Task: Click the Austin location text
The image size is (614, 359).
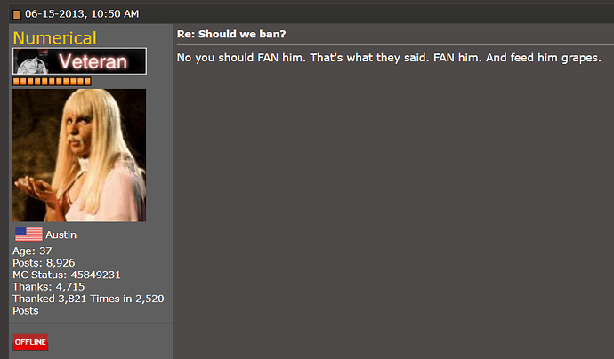Action: (61, 235)
